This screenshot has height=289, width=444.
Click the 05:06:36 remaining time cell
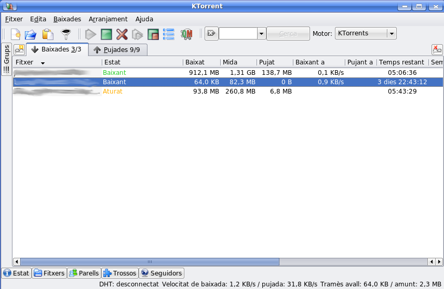click(x=402, y=73)
